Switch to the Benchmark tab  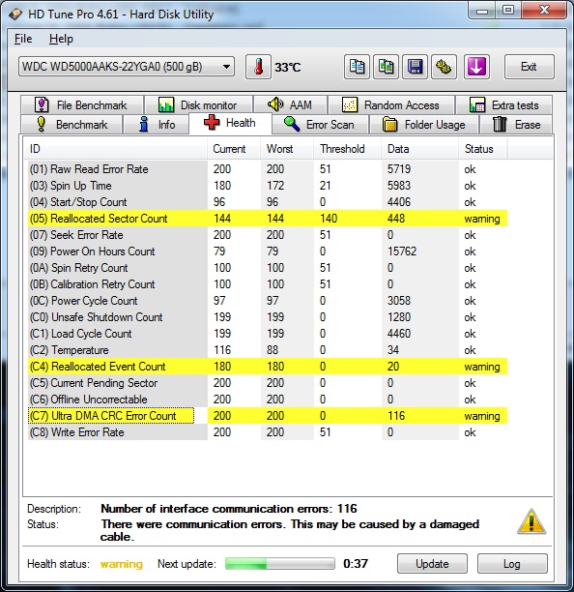tap(72, 125)
